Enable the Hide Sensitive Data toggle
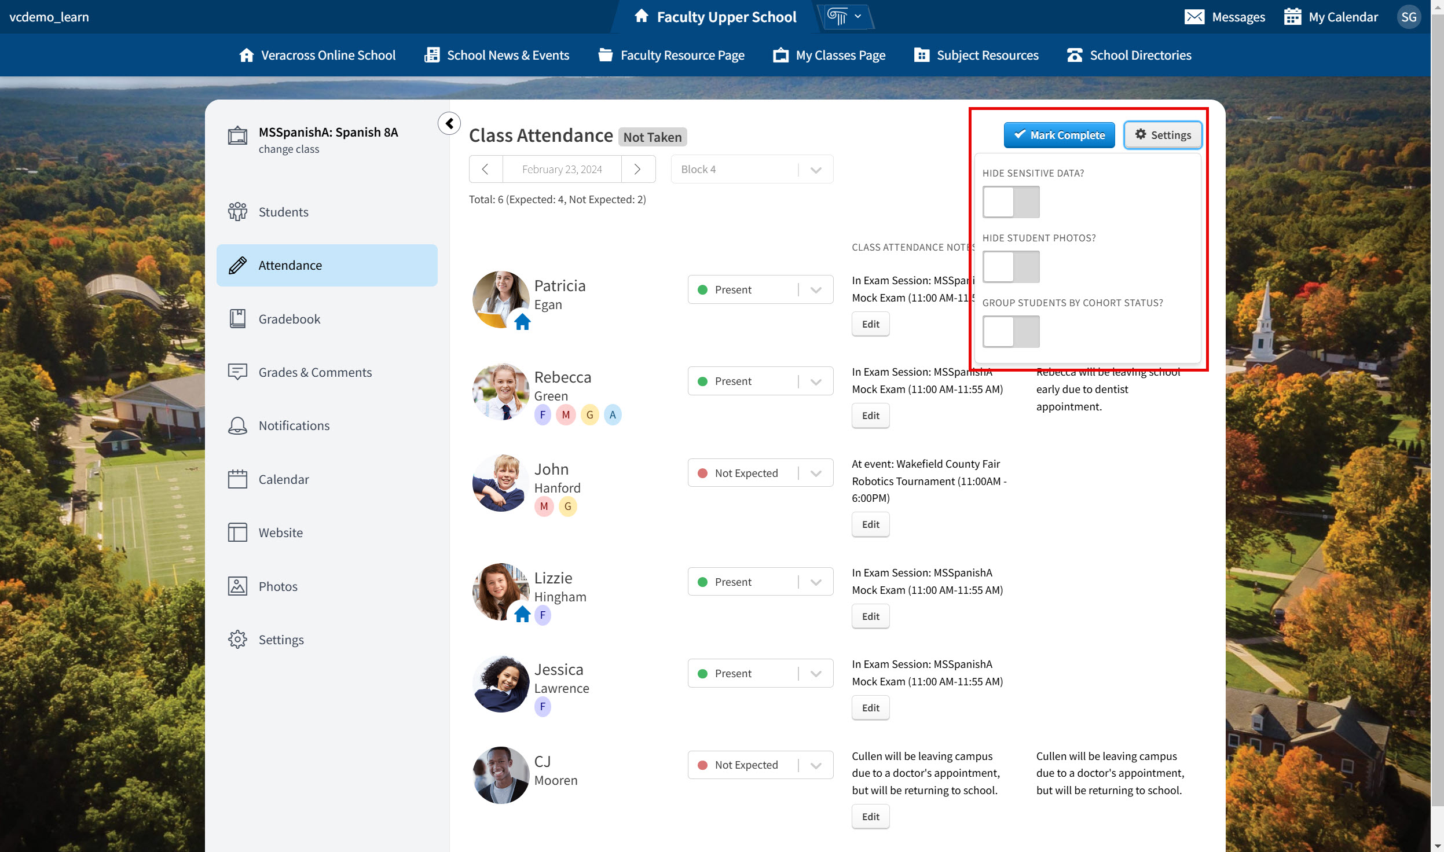The width and height of the screenshot is (1444, 852). coord(1010,202)
